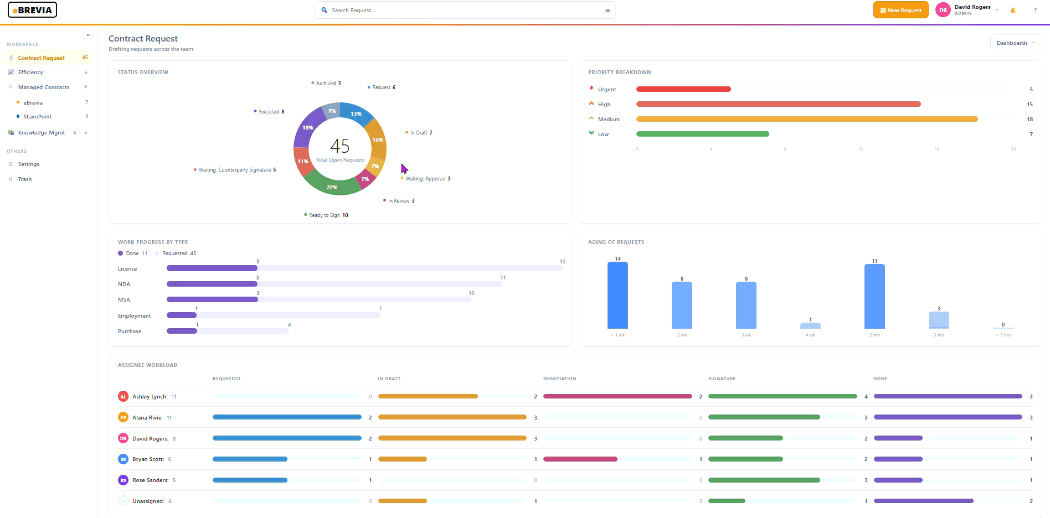Click Ashley Lynch's AL avatar
This screenshot has width=1050, height=518.
point(123,397)
